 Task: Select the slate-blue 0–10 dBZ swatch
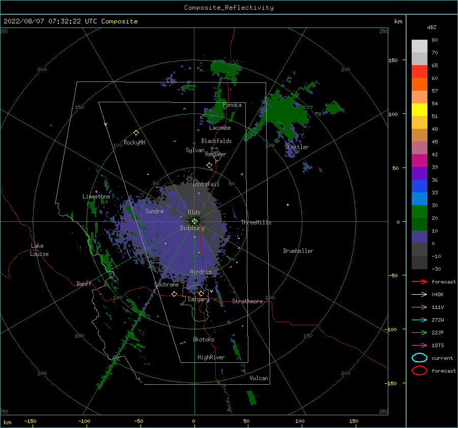419,237
